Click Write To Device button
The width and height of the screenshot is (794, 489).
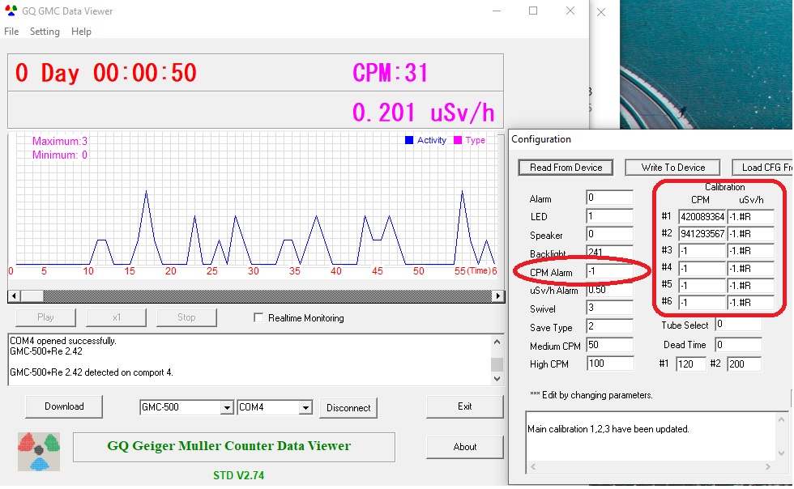tap(673, 168)
